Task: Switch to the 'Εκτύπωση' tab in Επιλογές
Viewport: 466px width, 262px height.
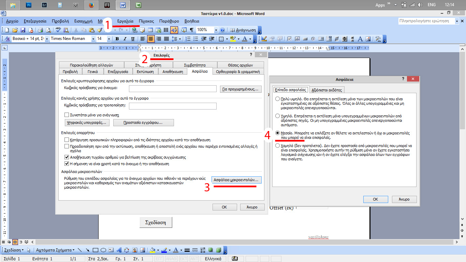Action: click(x=145, y=72)
